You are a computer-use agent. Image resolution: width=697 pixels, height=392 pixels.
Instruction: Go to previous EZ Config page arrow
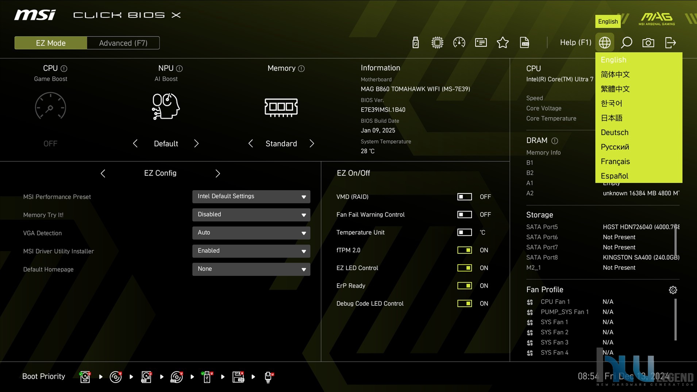tap(103, 173)
